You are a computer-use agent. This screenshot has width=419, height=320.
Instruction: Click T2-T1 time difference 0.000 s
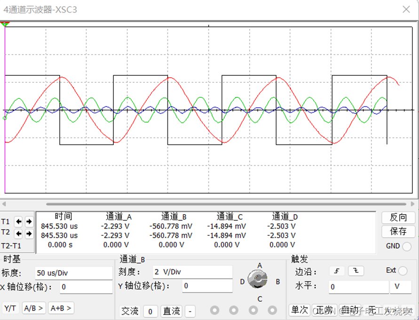point(60,245)
